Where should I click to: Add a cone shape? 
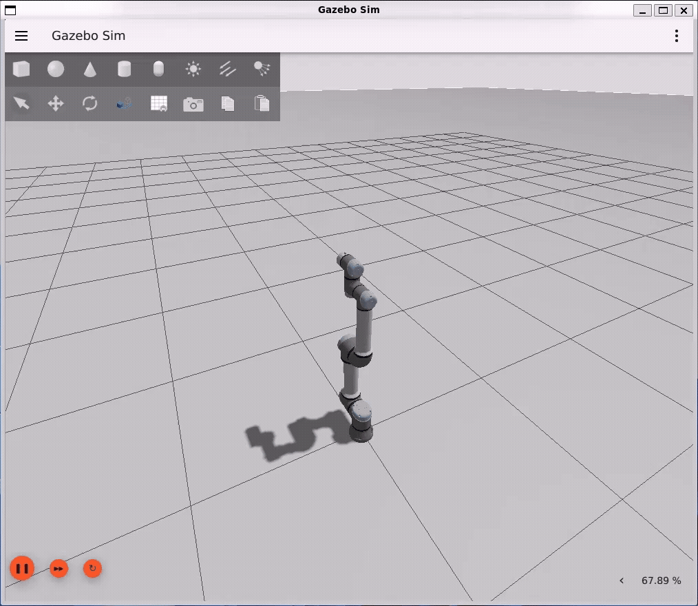pyautogui.click(x=90, y=69)
